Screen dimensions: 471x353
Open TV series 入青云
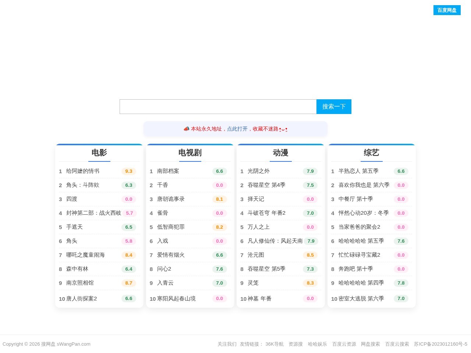[x=165, y=283]
